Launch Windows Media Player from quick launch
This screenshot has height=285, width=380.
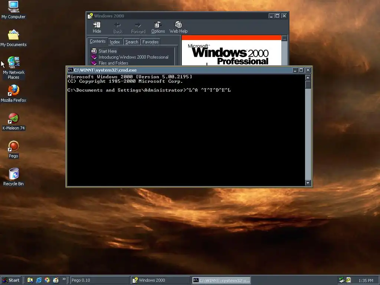47,280
